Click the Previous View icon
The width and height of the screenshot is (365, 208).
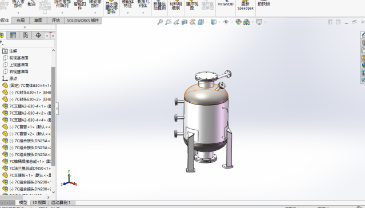[177, 22]
